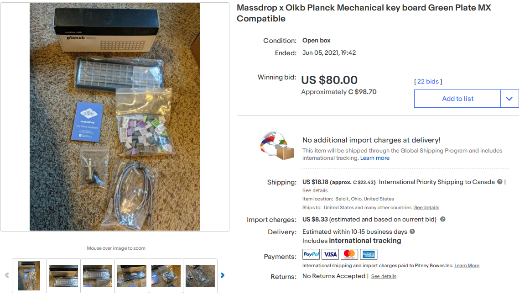The width and height of the screenshot is (525, 295).
Task: Select the second keyboard box thumbnail
Action: 63,275
